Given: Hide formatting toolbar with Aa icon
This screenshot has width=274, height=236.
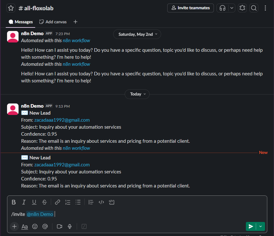Looking at the screenshot, I should click(x=25, y=226).
